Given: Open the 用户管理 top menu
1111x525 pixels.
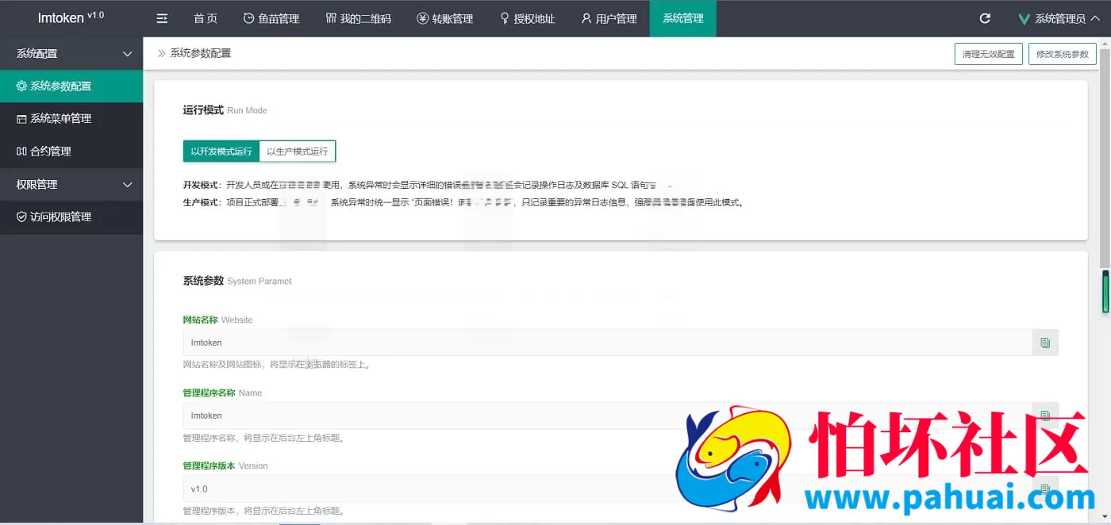Looking at the screenshot, I should [x=609, y=18].
